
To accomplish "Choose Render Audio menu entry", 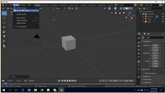I will [26, 14].
